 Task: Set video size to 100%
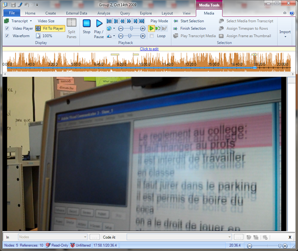pos(44,36)
